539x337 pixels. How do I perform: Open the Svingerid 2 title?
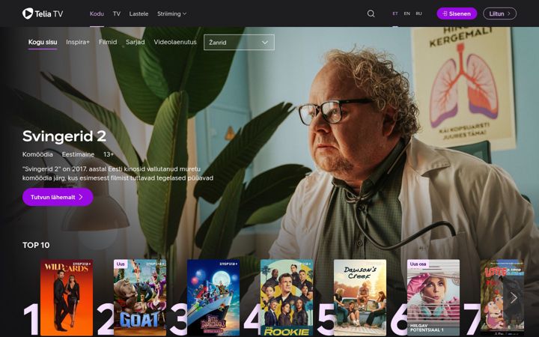64,136
